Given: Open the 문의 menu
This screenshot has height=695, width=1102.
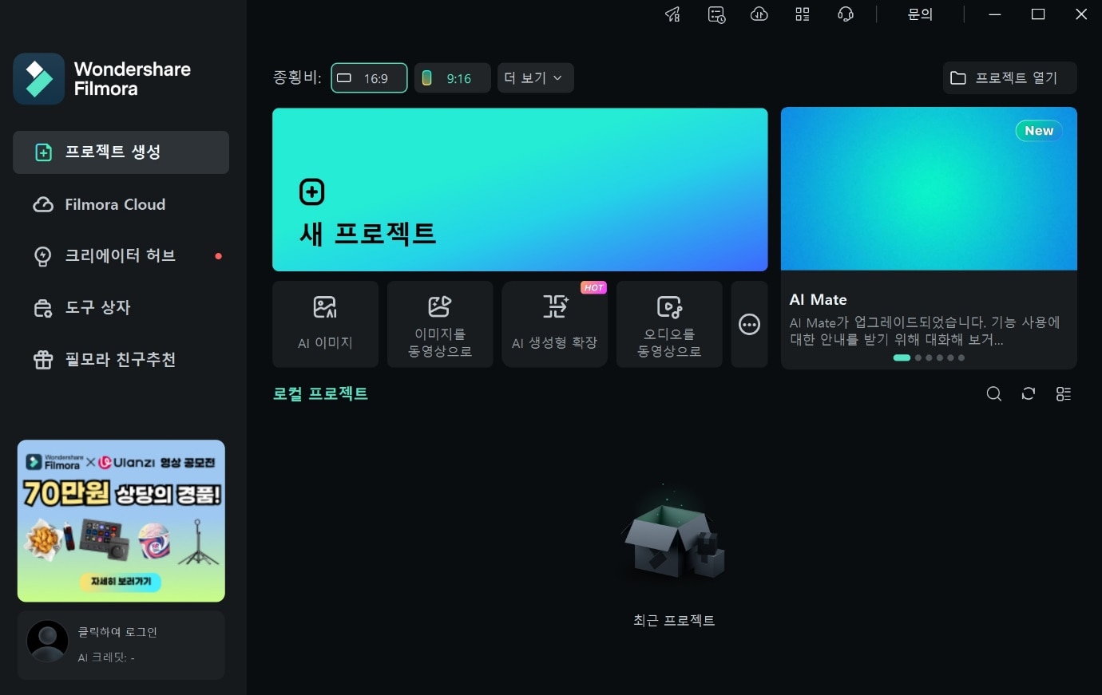Looking at the screenshot, I should point(920,14).
